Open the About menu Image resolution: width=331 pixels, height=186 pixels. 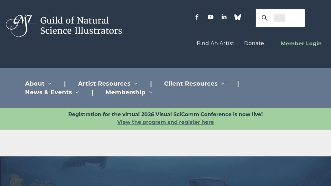tap(35, 84)
